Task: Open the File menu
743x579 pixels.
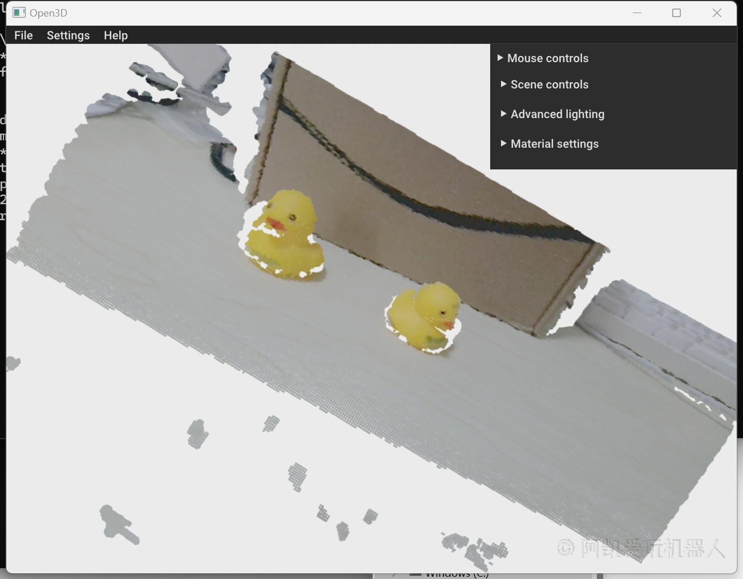Action: (x=23, y=35)
